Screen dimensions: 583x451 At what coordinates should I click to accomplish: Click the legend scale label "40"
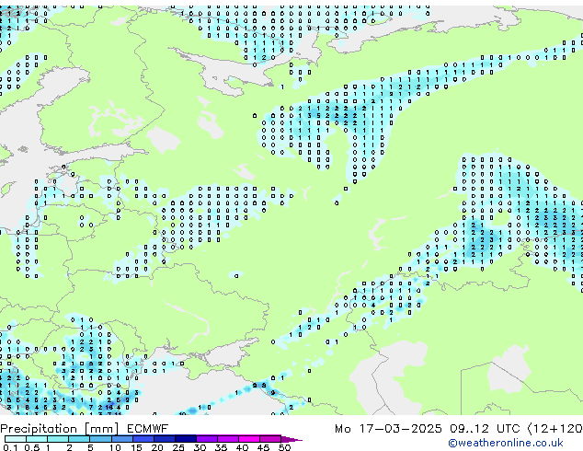(242, 447)
